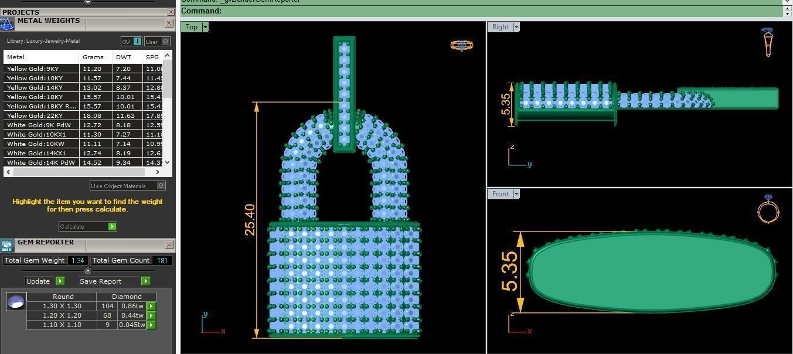Click the gem view icon in Top viewport
The image size is (793, 354).
coord(461,45)
